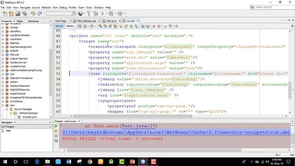295x166 pixels.
Task: Click the Output panel horizontal scrollbar
Action: (x=154, y=150)
